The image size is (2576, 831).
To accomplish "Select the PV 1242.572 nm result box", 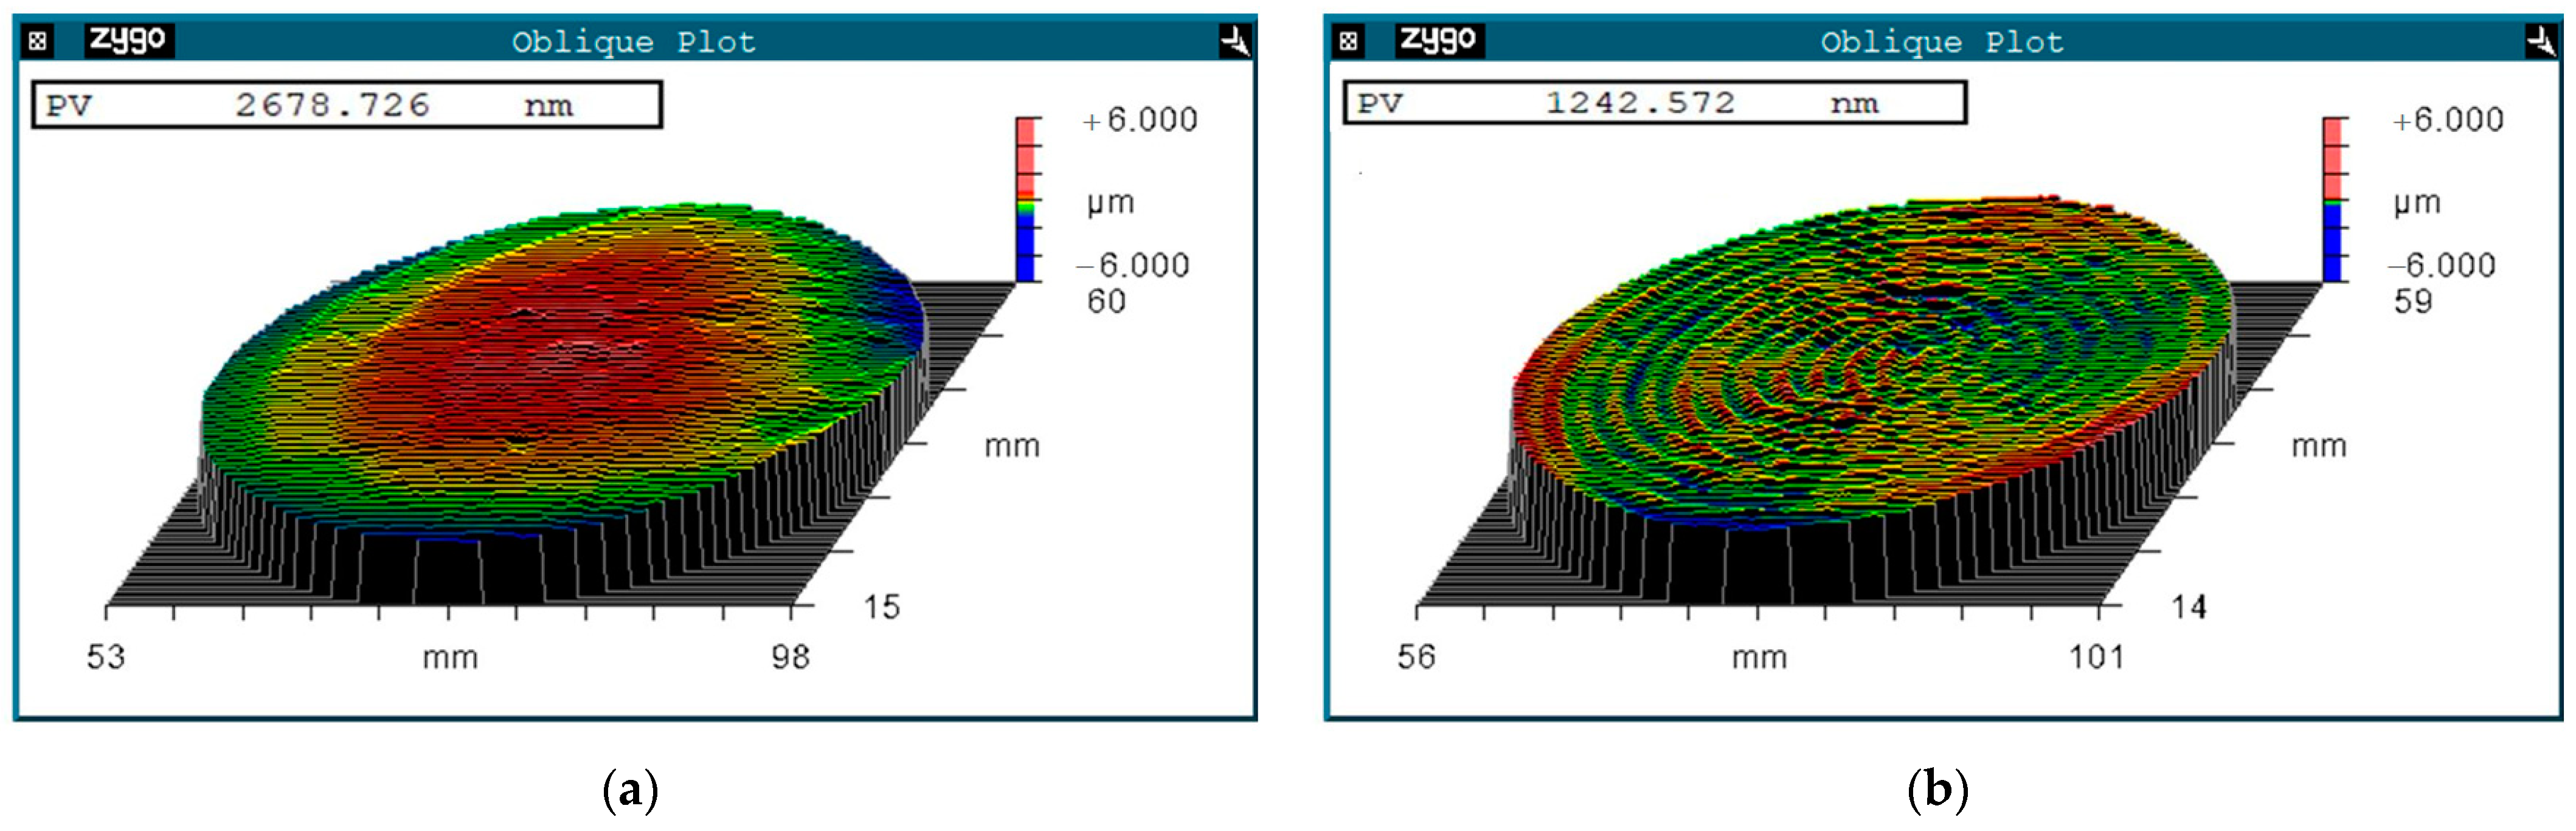I will [1654, 103].
